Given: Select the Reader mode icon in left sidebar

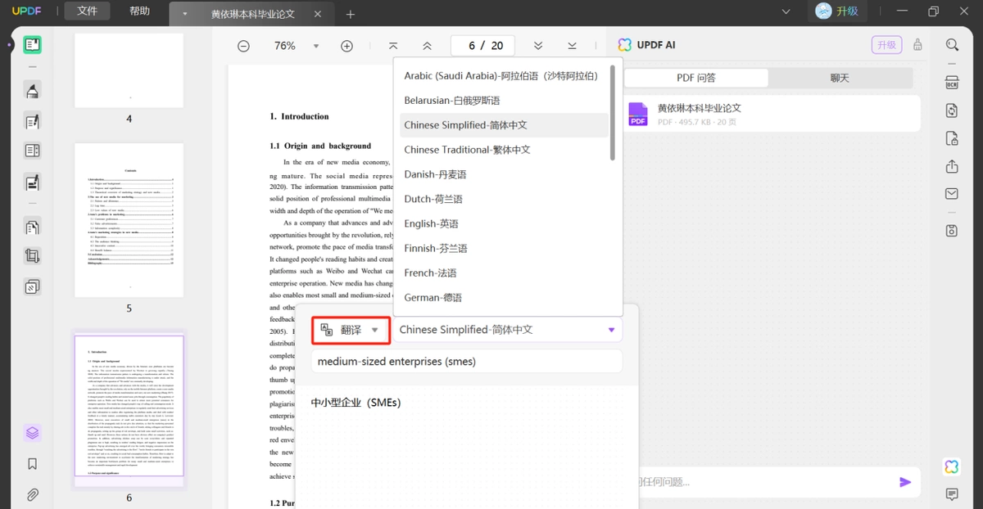Looking at the screenshot, I should pos(33,45).
